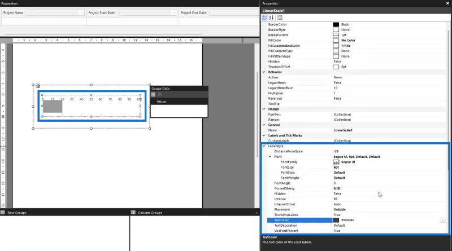This screenshot has width=452, height=251.
Task: Click the move handle of the gauge panel
Action: click(38, 86)
